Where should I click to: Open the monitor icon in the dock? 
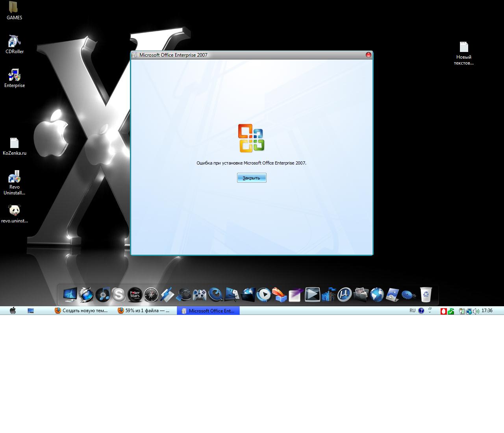(70, 294)
